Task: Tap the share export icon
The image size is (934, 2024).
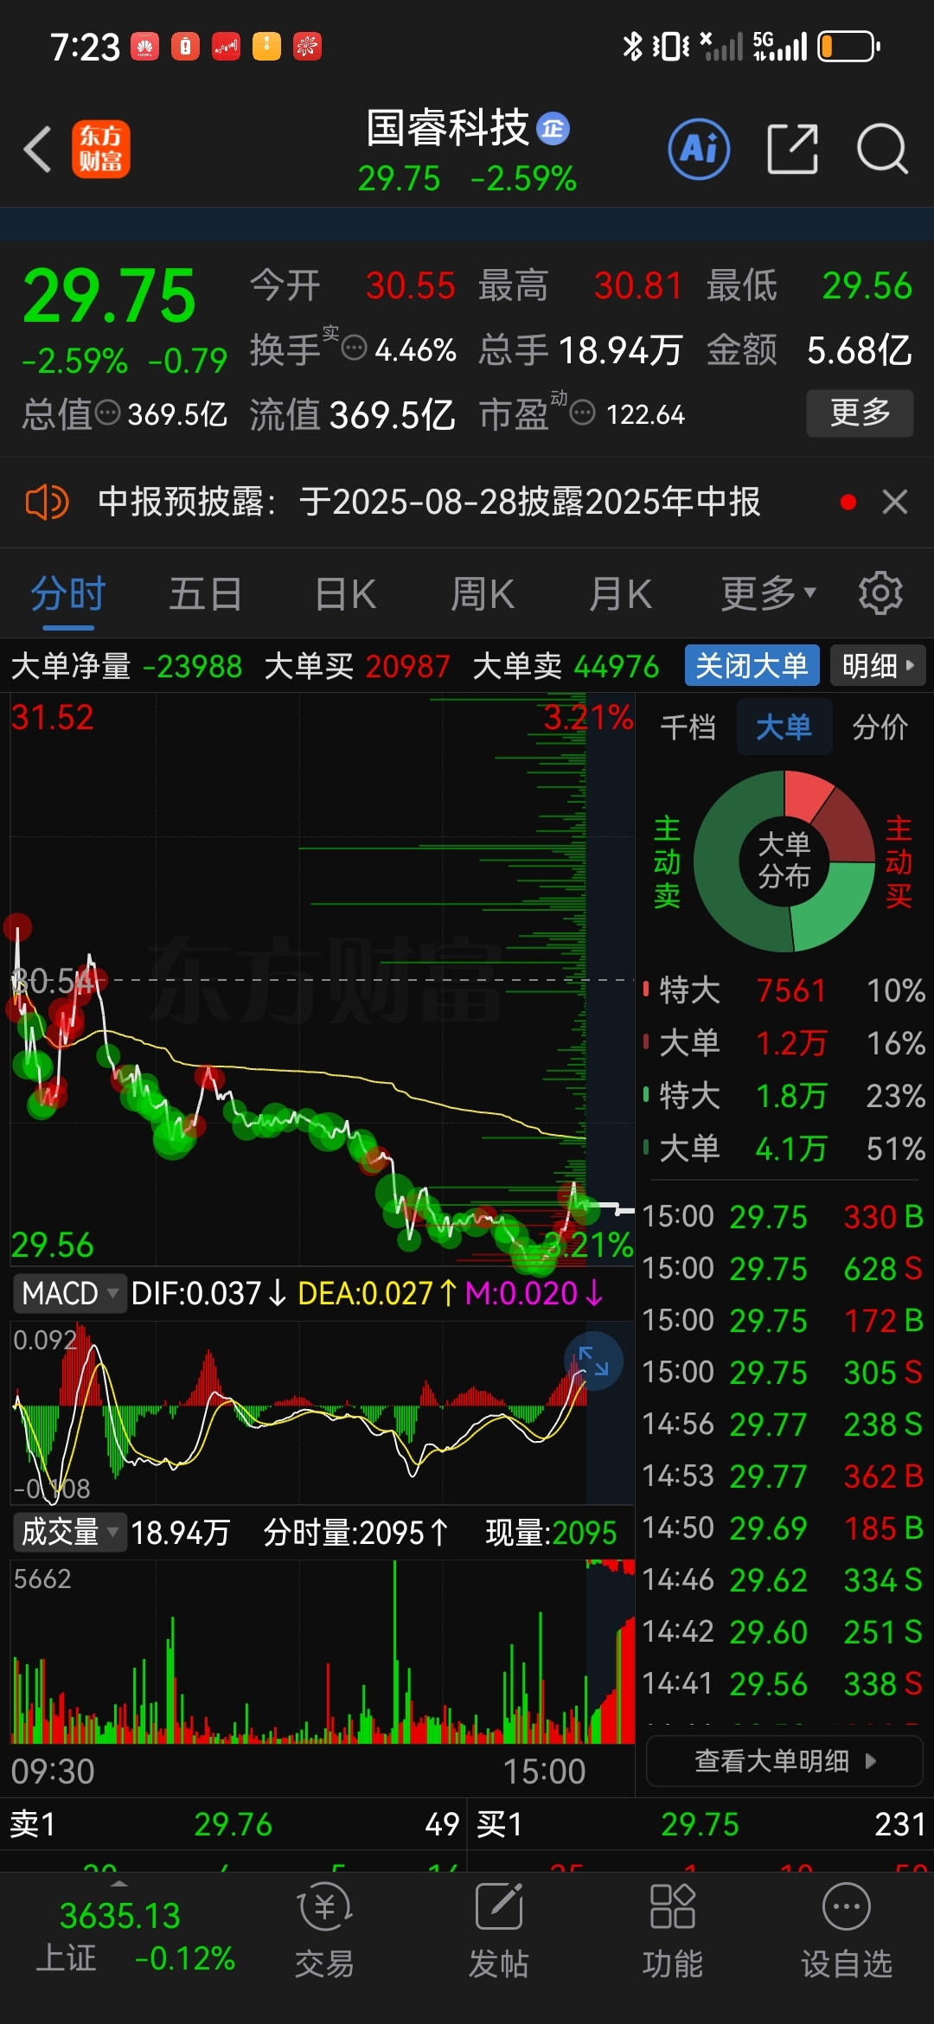Action: point(793,149)
